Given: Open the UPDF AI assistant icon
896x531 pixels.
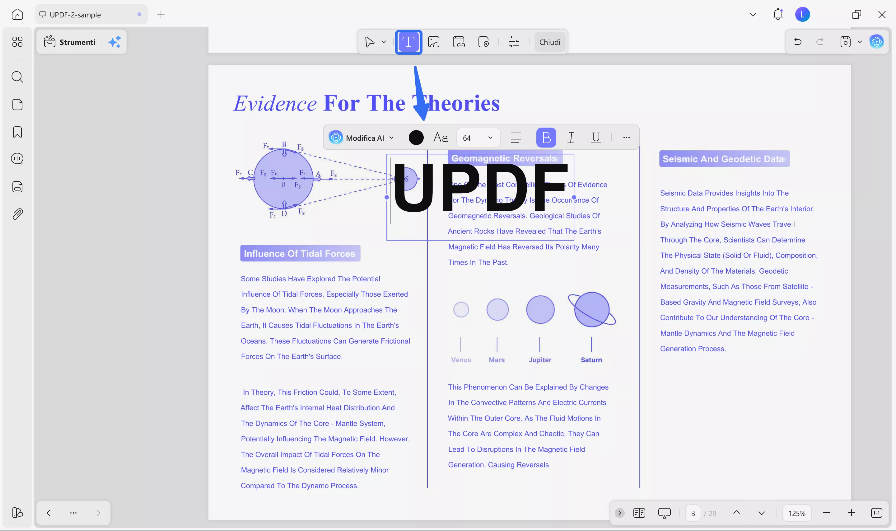Looking at the screenshot, I should [x=877, y=41].
